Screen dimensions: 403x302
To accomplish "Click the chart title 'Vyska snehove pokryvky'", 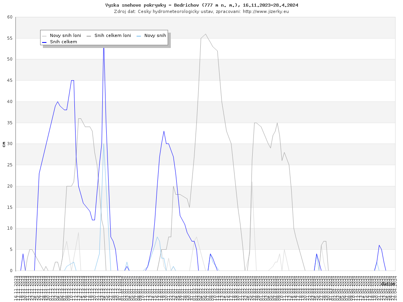I will pos(201,5).
